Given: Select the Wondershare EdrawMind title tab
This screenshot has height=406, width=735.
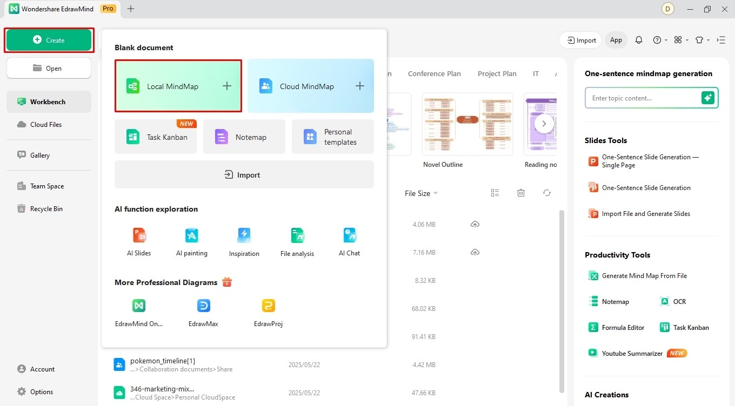Looking at the screenshot, I should (x=62, y=9).
